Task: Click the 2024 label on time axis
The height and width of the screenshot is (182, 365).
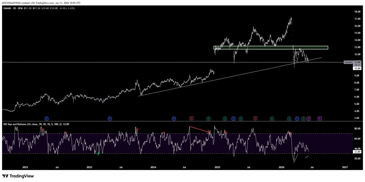Action: click(x=153, y=167)
